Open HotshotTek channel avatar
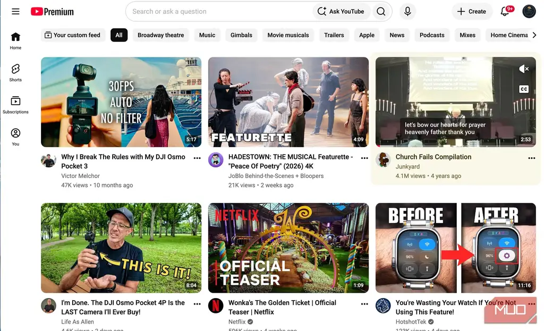The height and width of the screenshot is (331, 544). [x=383, y=306]
